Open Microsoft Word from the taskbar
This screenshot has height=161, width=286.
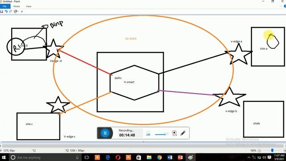click(x=170, y=157)
